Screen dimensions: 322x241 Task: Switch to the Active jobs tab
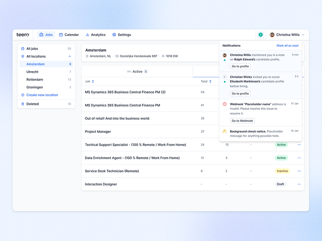(x=137, y=71)
